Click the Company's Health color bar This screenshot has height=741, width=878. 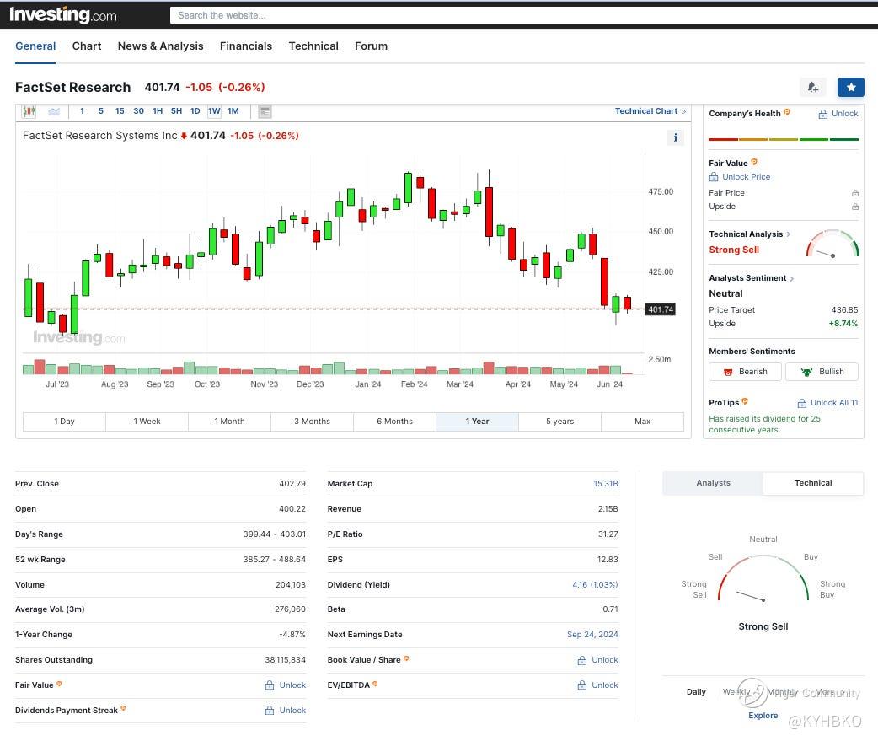[783, 139]
